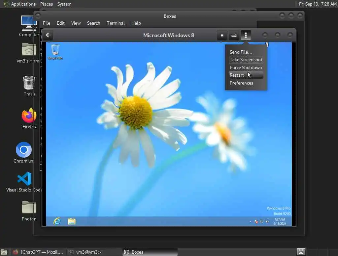Click the date and time in top panel
Viewport: 338px width, 256px height.
[x=318, y=4]
